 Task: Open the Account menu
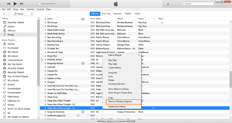[x=40, y=9]
